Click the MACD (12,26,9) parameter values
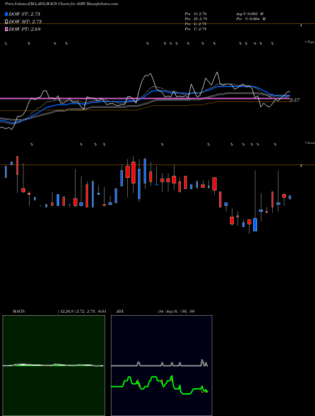315x416 pixels. pos(81,311)
